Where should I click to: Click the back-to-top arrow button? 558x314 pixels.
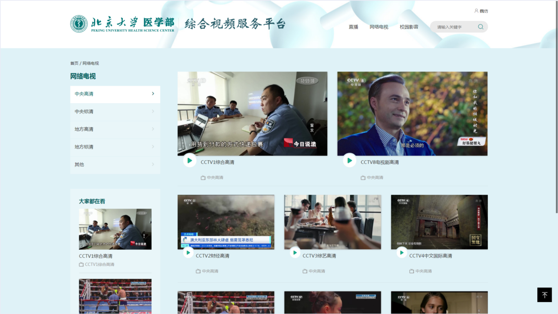tap(544, 295)
